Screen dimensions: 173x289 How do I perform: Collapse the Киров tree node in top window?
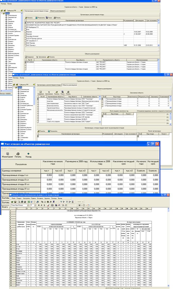2,13
